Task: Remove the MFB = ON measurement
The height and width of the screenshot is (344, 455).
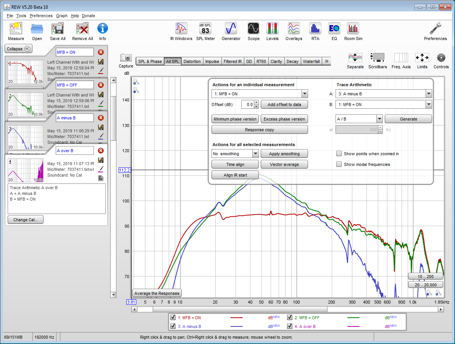Action: click(101, 52)
